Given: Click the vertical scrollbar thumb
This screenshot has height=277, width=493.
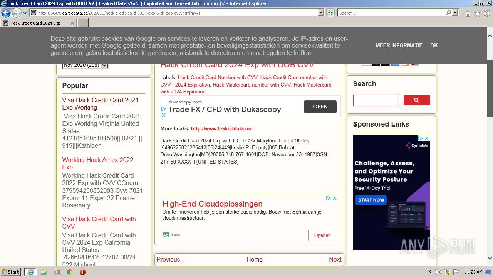Looking at the screenshot, I should point(490,88).
